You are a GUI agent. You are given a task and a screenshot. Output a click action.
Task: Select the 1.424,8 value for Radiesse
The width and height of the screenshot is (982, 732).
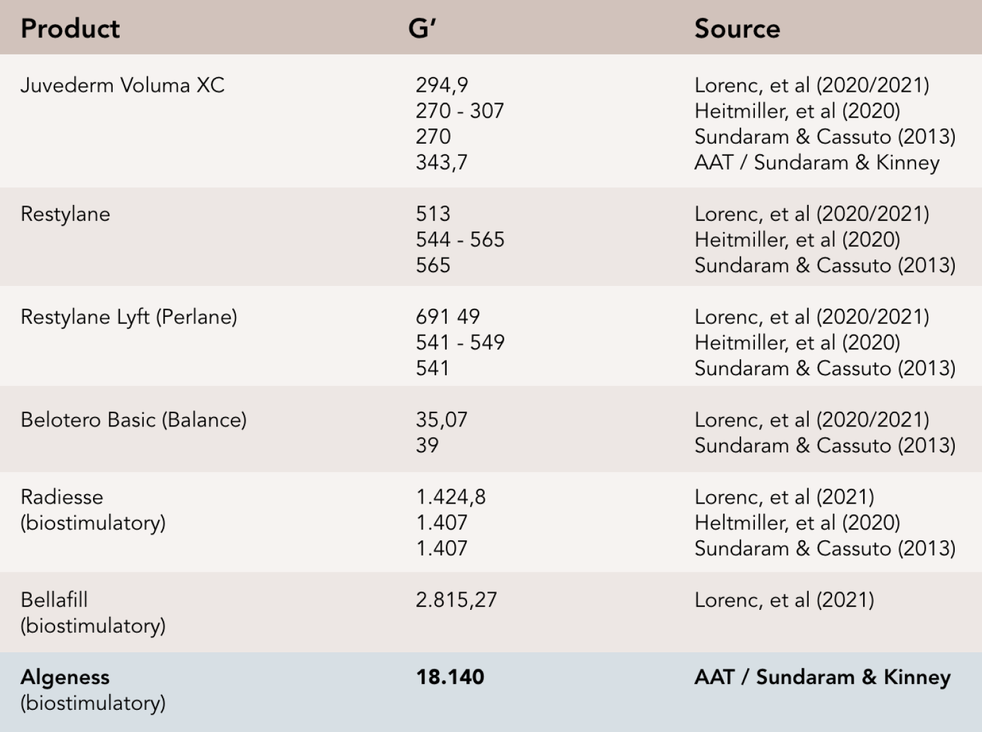pos(451,497)
